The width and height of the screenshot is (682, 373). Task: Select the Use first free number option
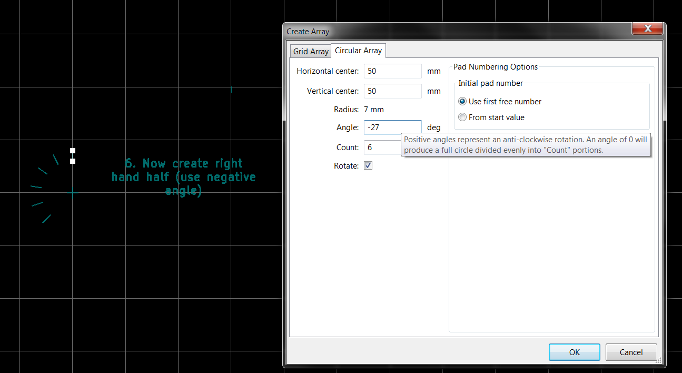462,102
